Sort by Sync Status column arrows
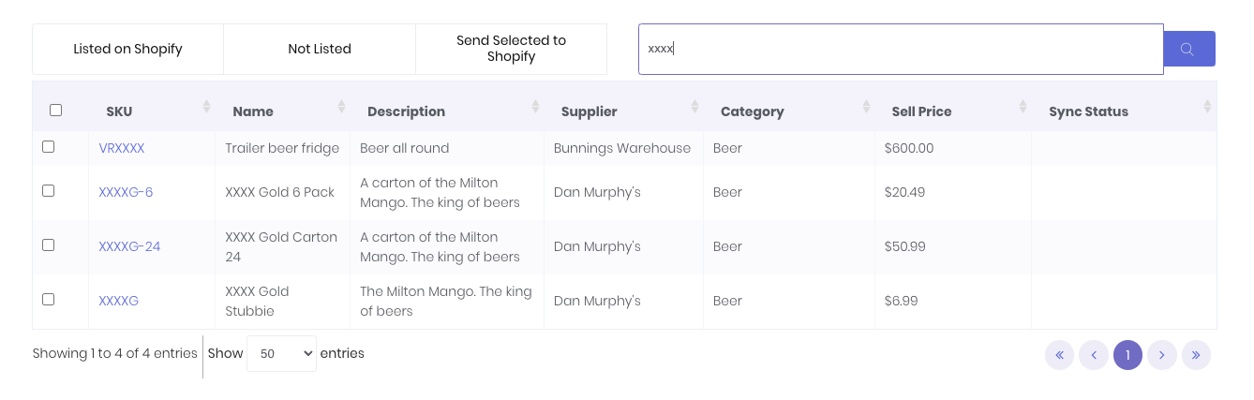The height and width of the screenshot is (400, 1254). click(1207, 107)
